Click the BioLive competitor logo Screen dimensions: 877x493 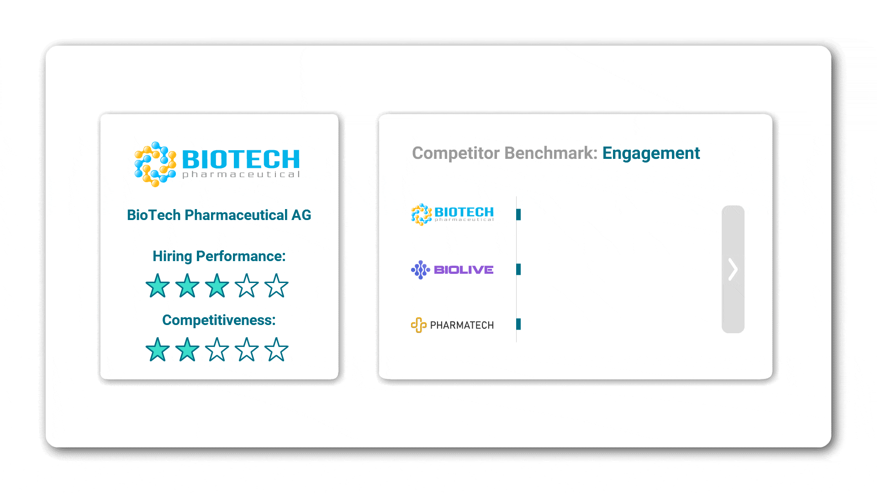pos(452,270)
